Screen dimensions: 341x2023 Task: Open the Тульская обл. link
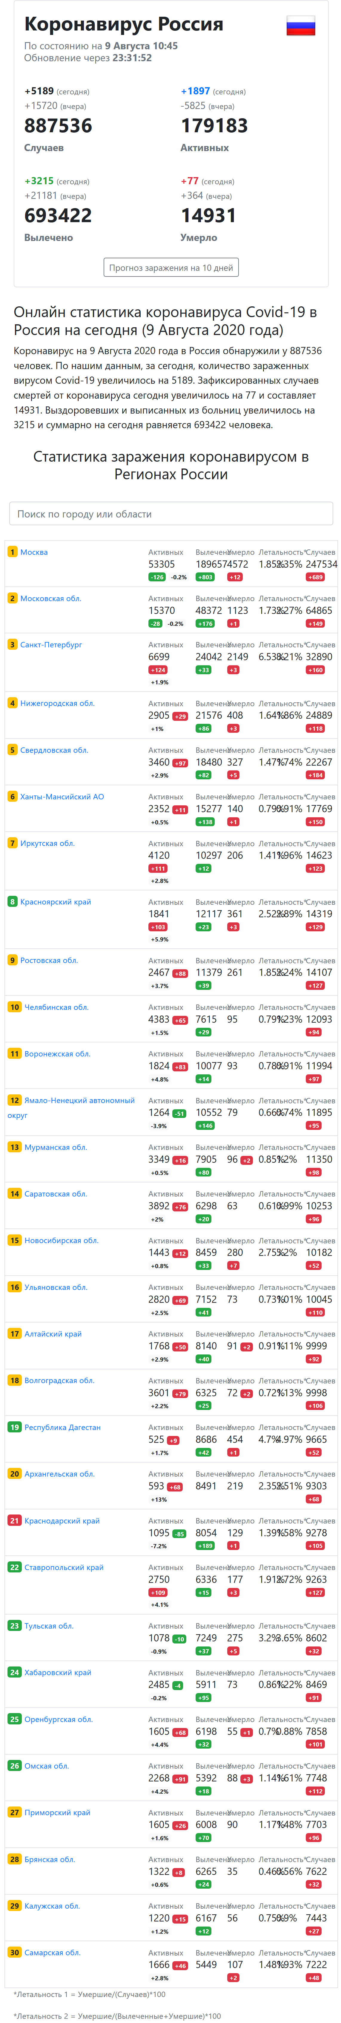[x=49, y=1626]
